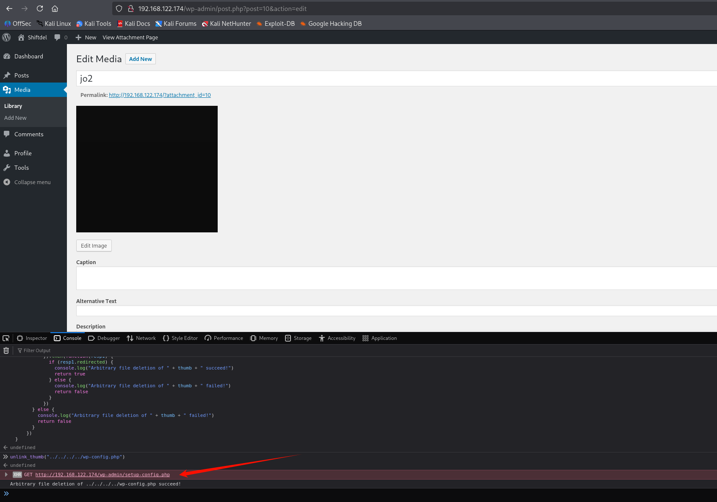The image size is (717, 502).
Task: Expand the XHR GET request row
Action: (6, 474)
